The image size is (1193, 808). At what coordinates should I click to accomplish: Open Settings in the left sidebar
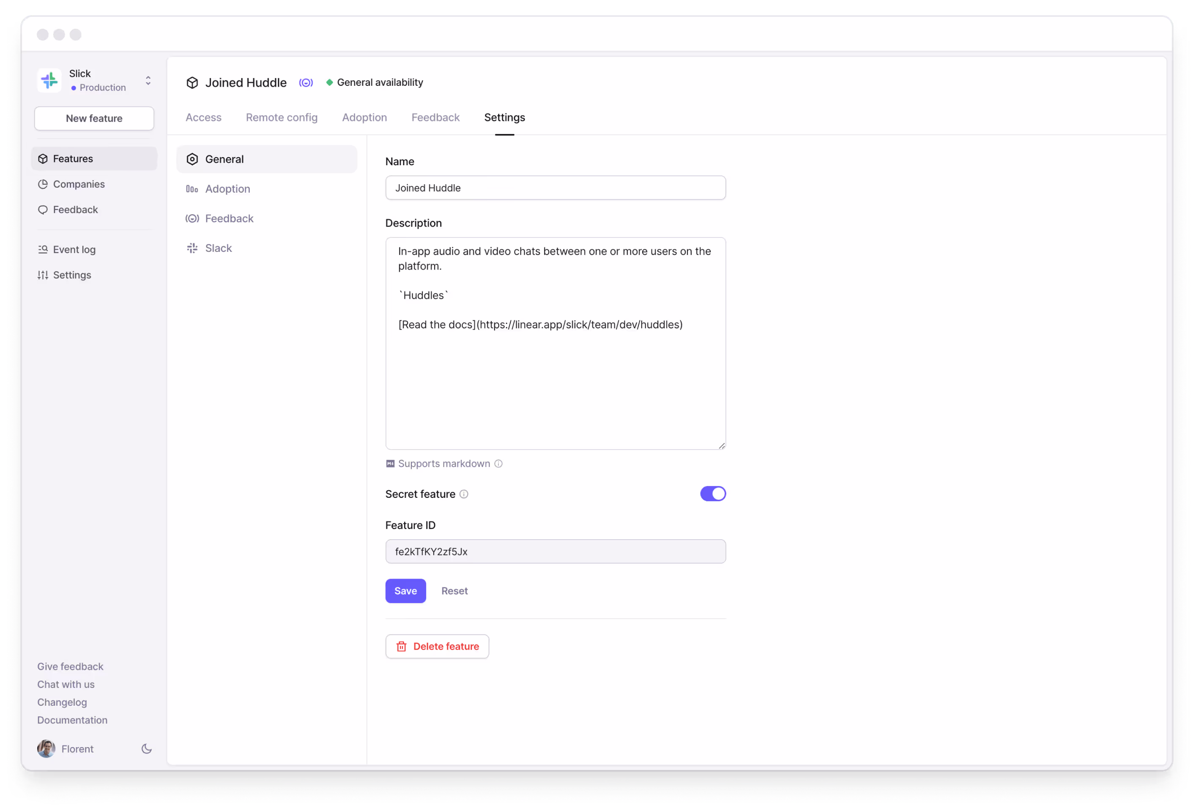pos(94,276)
